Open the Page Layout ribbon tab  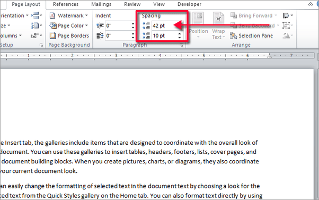coord(26,4)
